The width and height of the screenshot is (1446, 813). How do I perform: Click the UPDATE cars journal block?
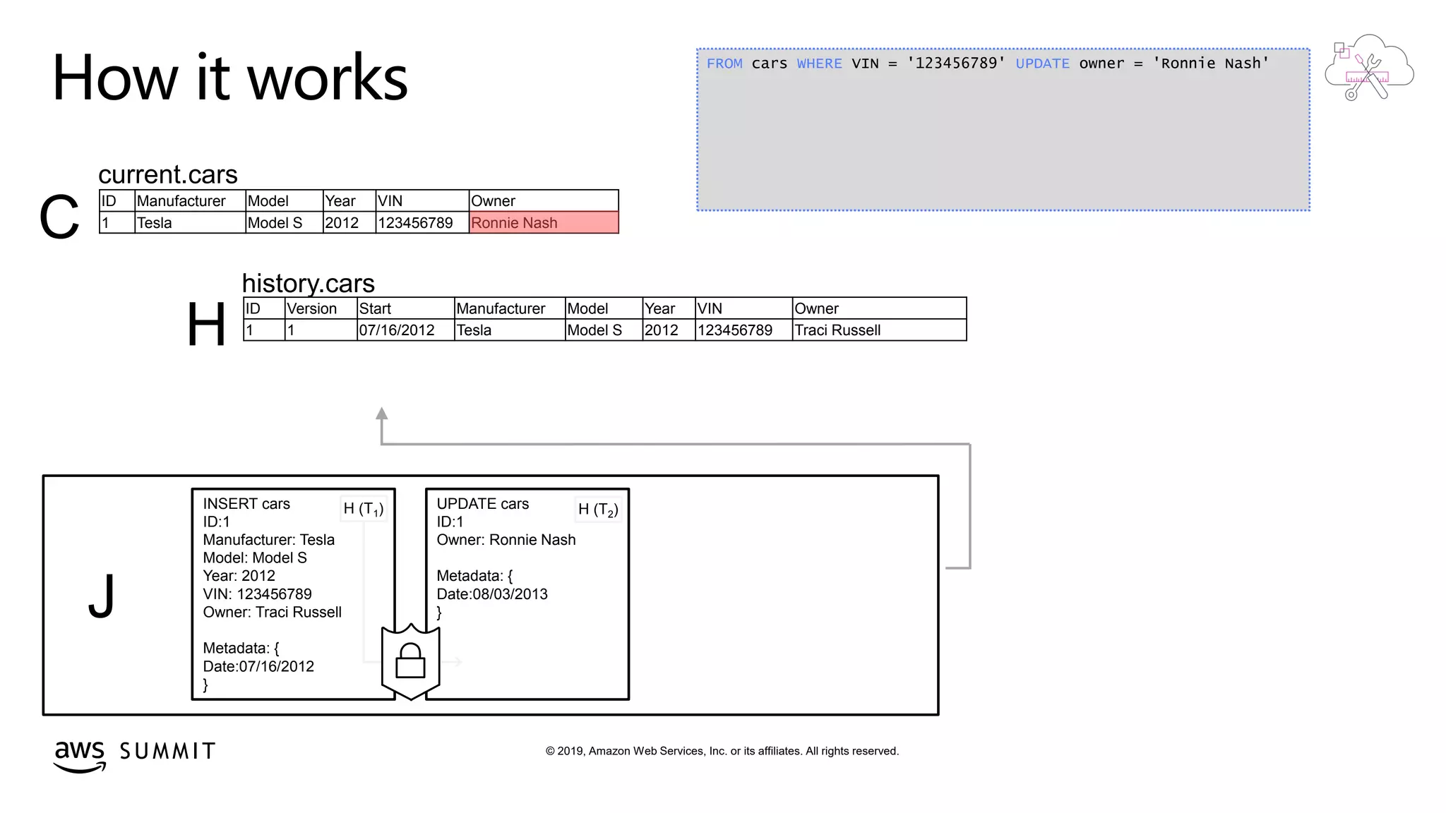527,593
